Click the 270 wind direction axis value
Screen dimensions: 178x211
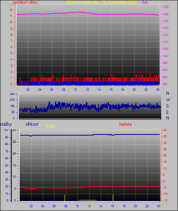point(12,100)
